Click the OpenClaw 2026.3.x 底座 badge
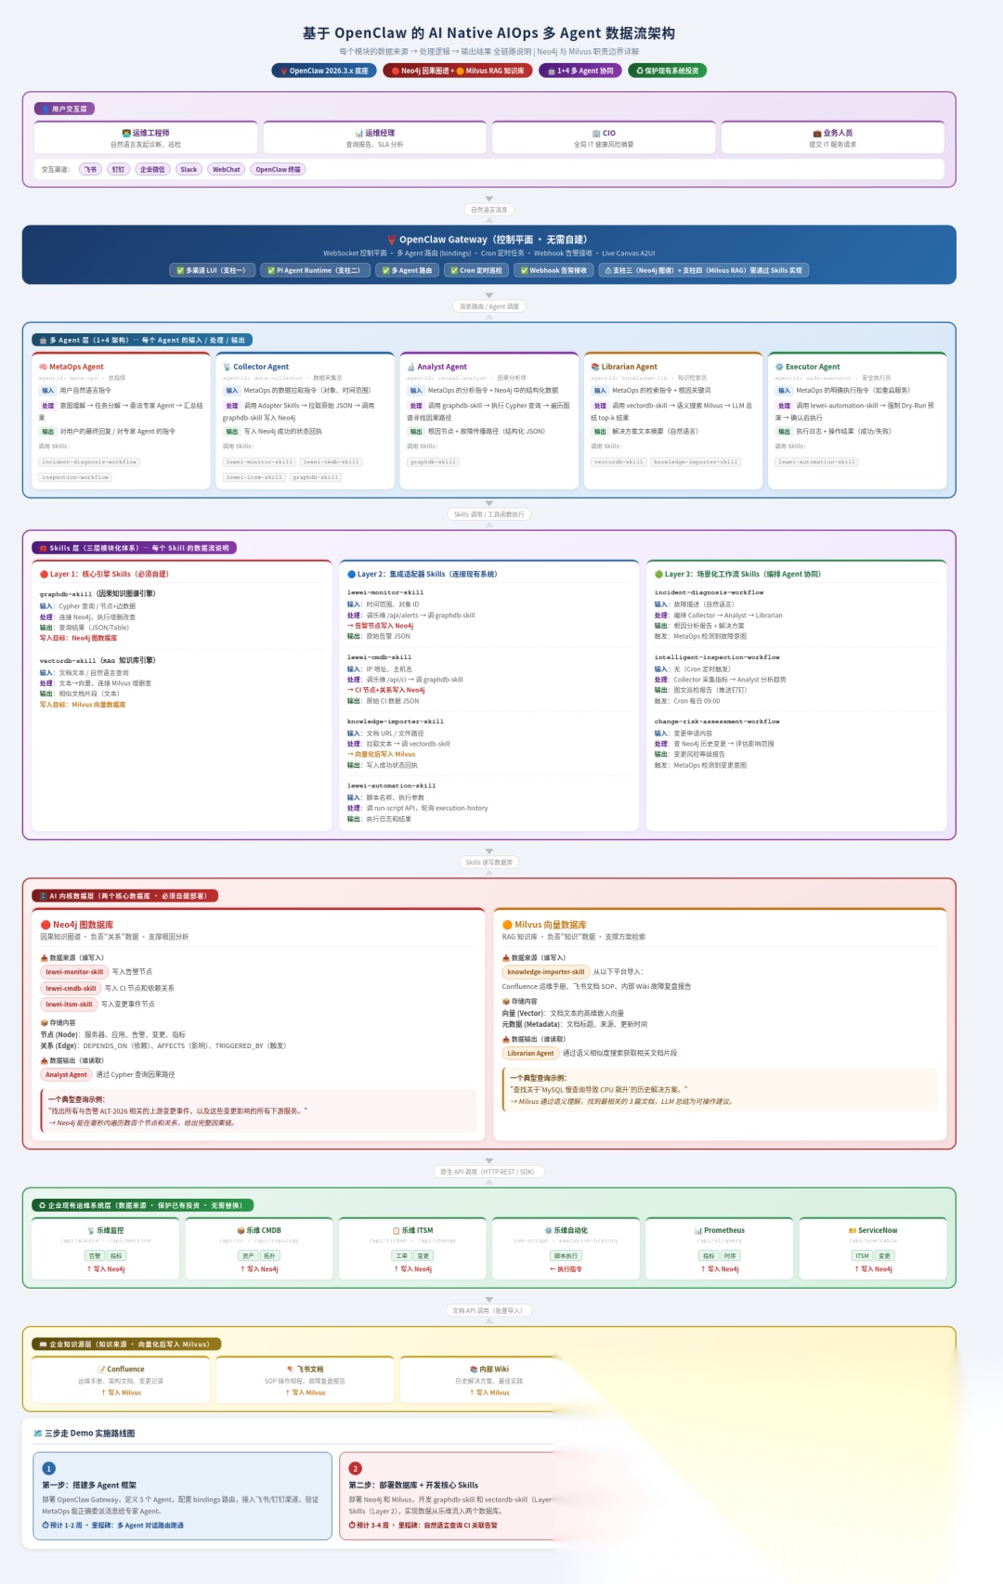This screenshot has width=1003, height=1584. (324, 71)
